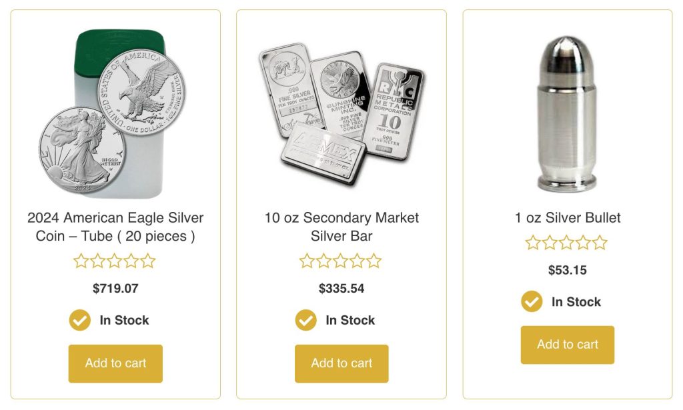Rate American Eagle coin tube five stars
Screen dimensions: 683x410
click(148, 261)
